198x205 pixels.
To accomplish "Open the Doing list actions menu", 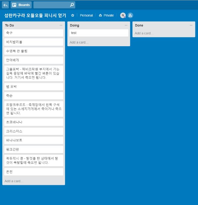I will click(x=126, y=25).
